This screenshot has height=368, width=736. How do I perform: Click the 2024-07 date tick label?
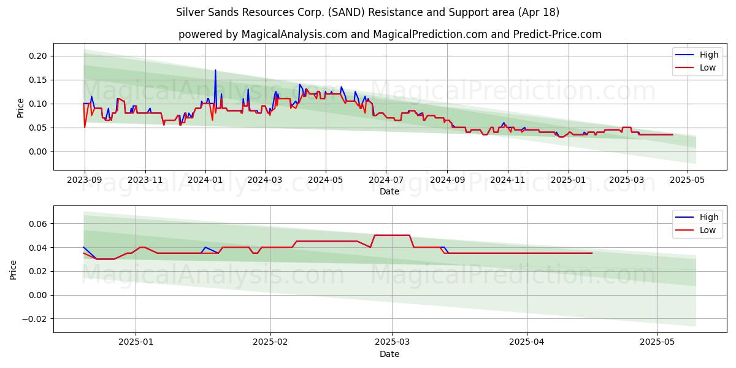pyautogui.click(x=386, y=180)
